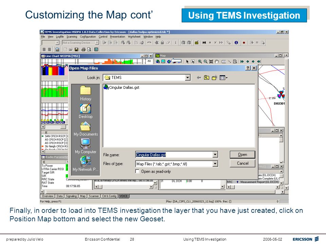Open the Worksheet menu
The width and height of the screenshot is (326, 244).
(x=134, y=37)
